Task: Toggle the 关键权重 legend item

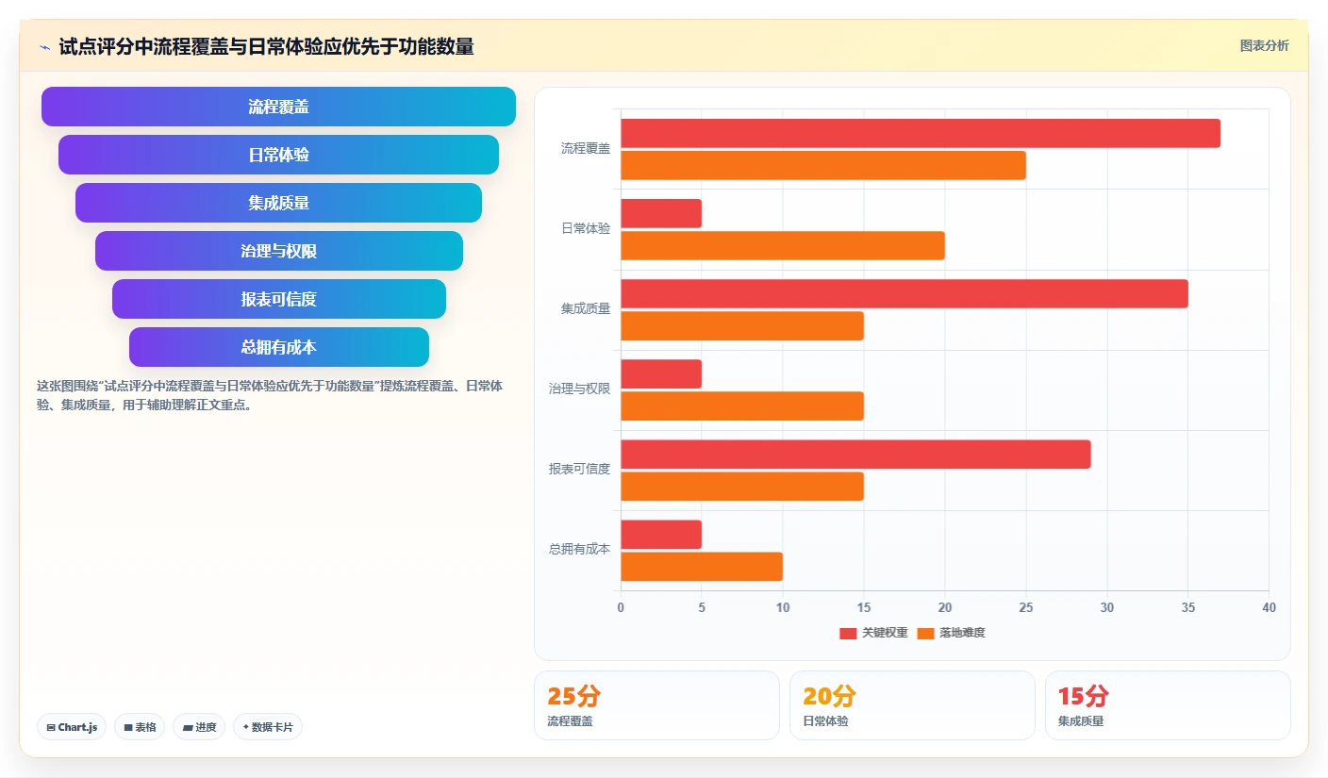Action: (873, 633)
